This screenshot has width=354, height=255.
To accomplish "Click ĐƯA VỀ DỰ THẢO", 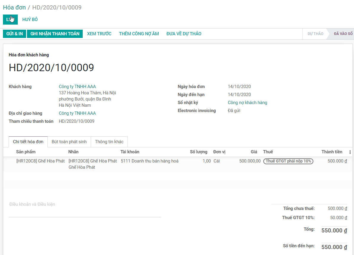I will pyautogui.click(x=184, y=34).
